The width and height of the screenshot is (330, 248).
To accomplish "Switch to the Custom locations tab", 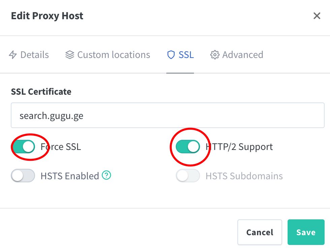I will 113,55.
